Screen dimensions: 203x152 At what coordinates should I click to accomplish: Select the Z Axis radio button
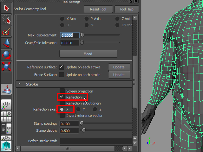(x=118, y=19)
